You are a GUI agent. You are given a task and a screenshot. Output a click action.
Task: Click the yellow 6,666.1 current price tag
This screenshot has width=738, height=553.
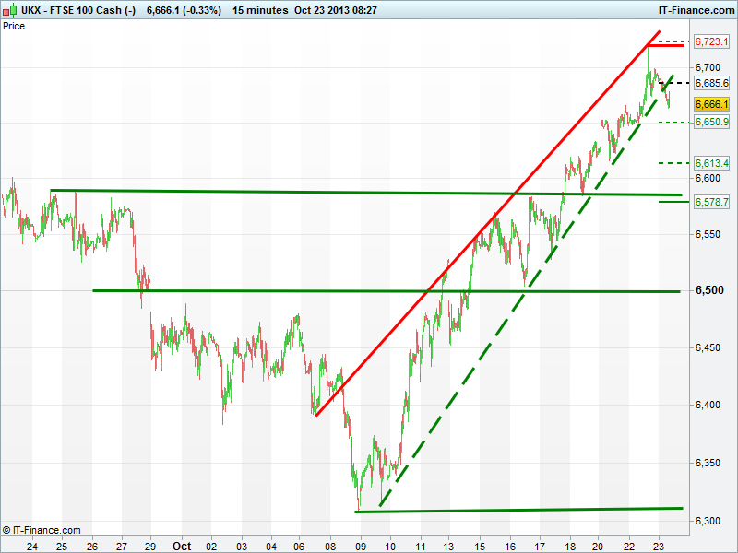point(711,105)
